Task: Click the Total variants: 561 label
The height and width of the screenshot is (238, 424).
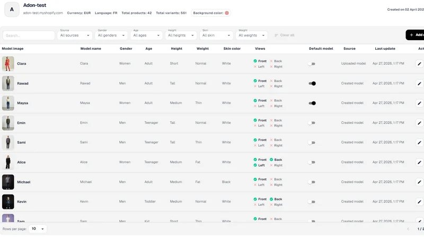Action: pos(171,13)
